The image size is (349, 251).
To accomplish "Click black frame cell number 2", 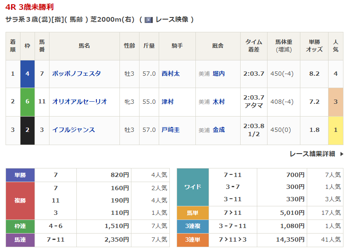I will (27, 131).
